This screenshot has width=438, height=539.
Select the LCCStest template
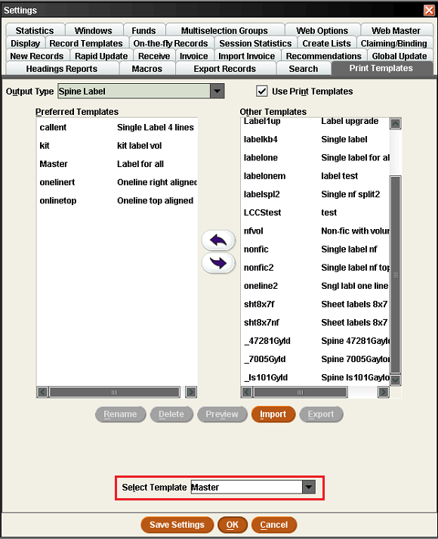pos(316,212)
